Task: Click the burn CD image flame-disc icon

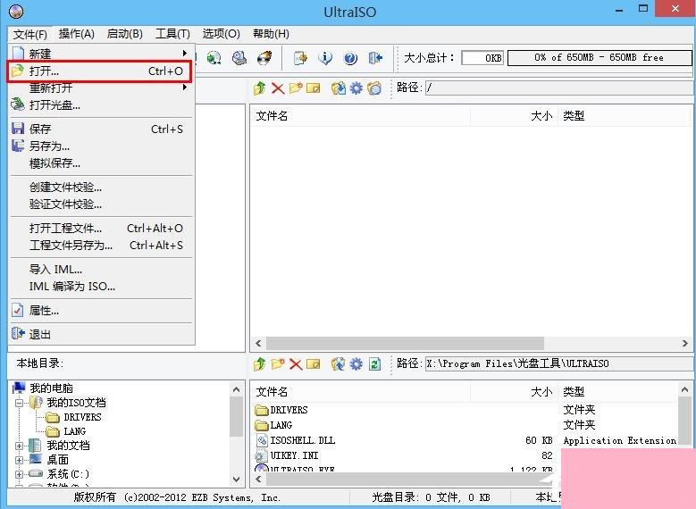Action: (265, 58)
